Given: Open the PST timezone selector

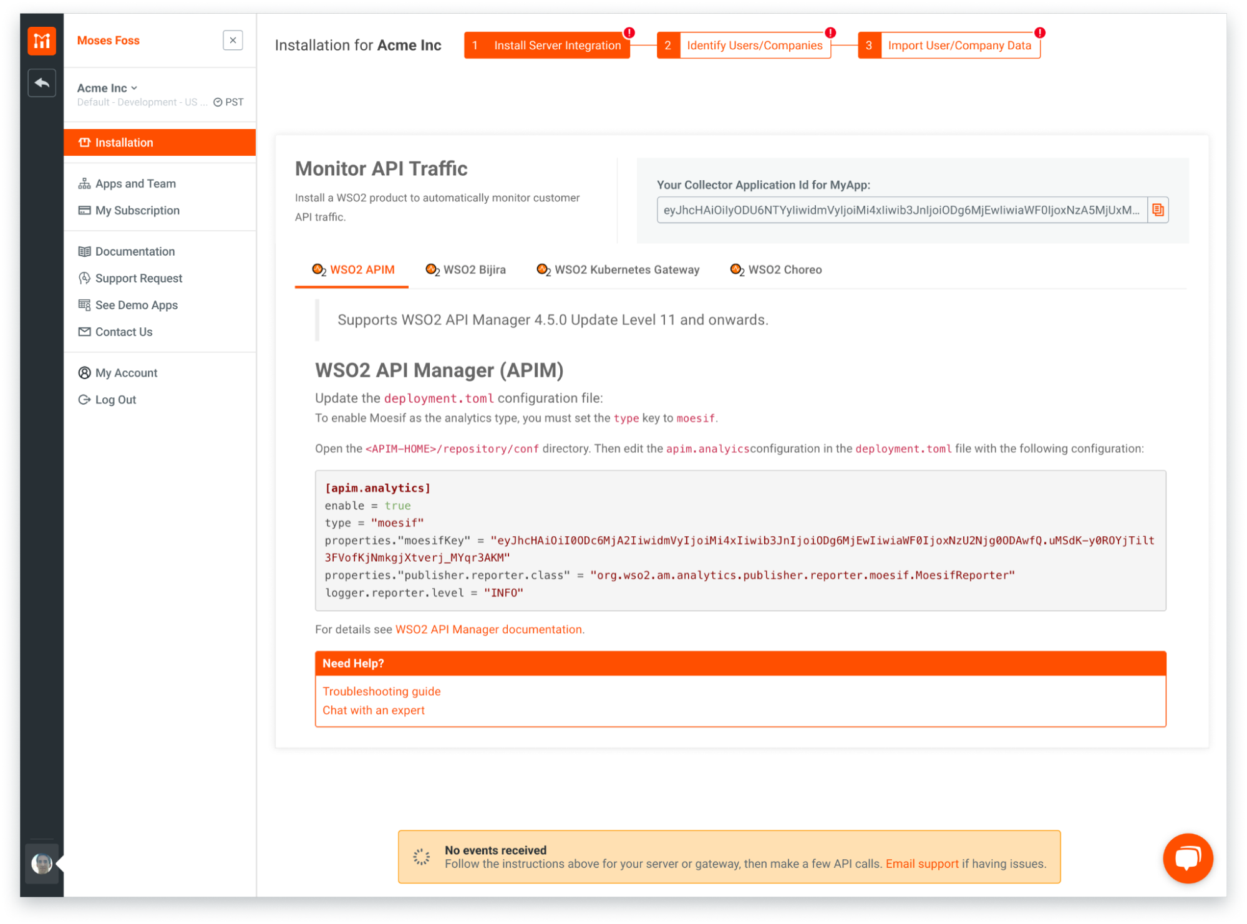Looking at the screenshot, I should (228, 102).
